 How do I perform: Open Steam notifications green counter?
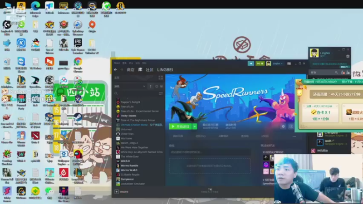260,63
